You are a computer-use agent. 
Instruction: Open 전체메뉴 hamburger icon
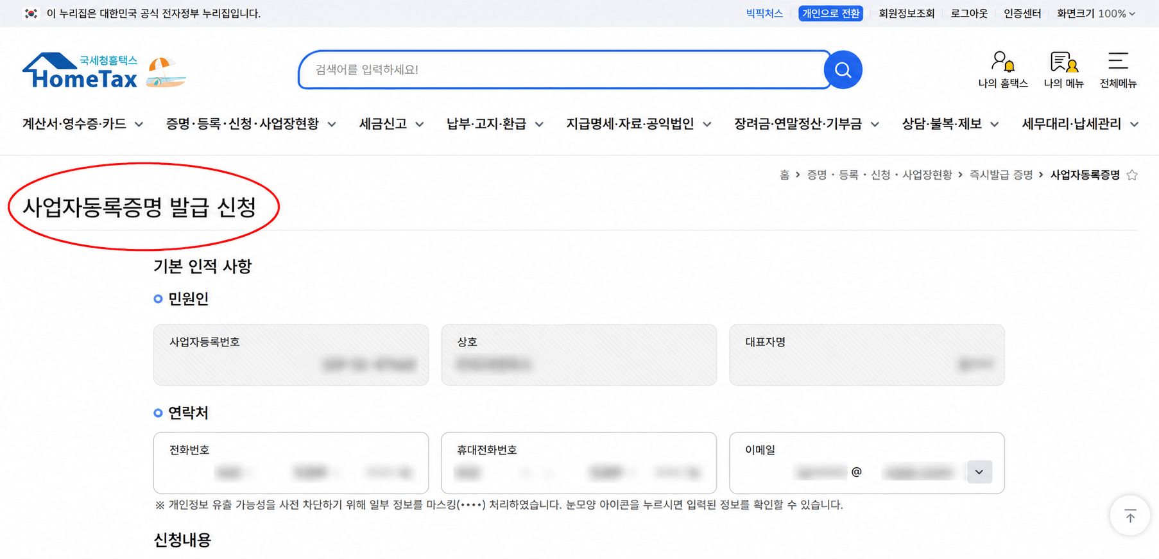(1118, 69)
